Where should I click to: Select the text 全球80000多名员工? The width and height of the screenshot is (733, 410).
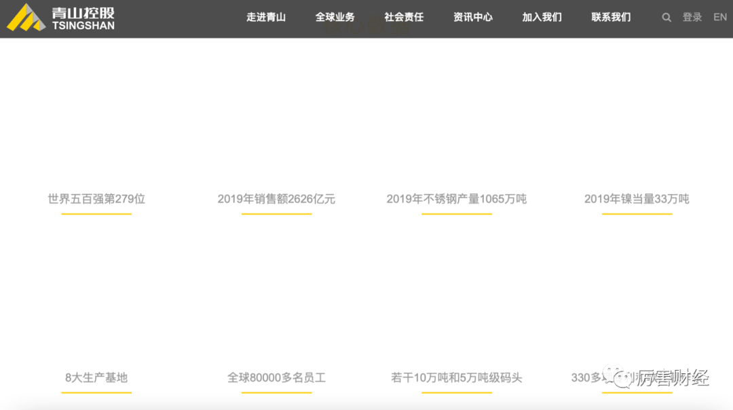click(x=276, y=377)
